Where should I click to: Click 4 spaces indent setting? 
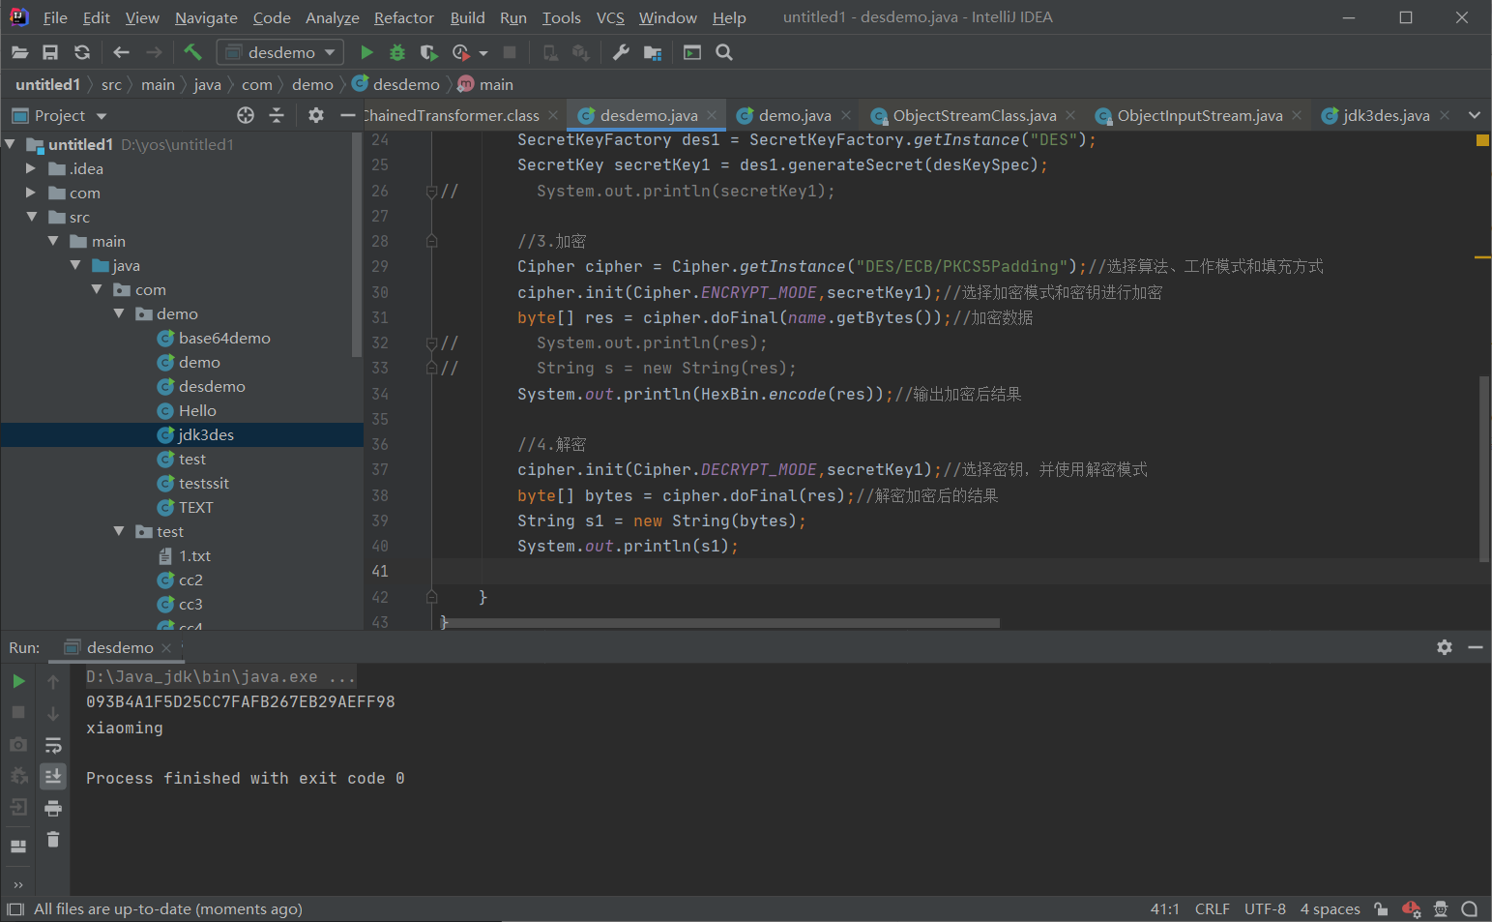click(1330, 908)
